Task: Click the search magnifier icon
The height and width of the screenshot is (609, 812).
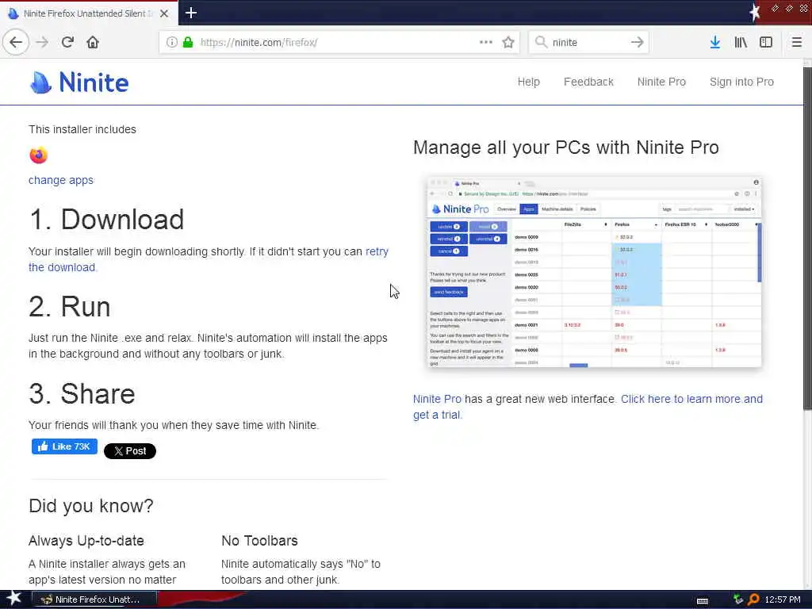Action: pyautogui.click(x=541, y=42)
